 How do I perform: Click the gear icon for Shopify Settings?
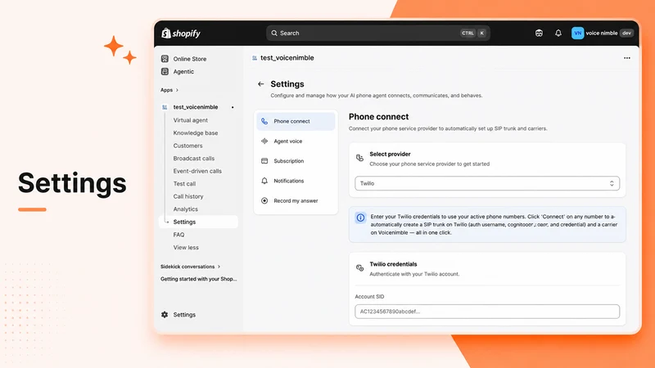point(165,315)
